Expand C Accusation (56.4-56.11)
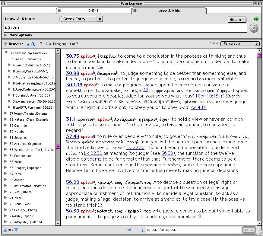The width and height of the screenshot is (263, 236). tap(9, 77)
